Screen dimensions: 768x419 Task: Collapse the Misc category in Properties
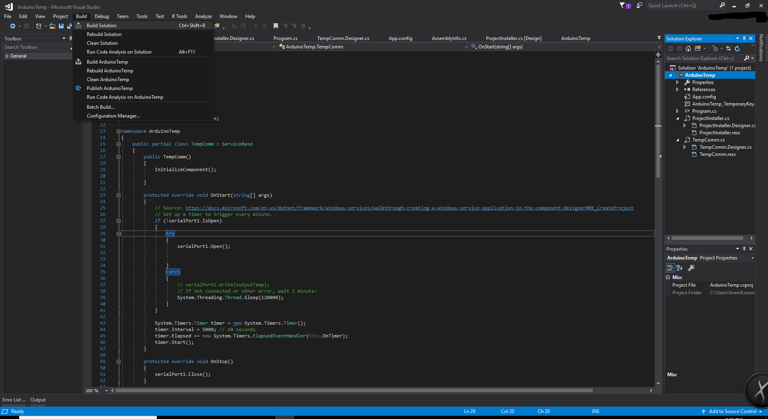click(668, 277)
